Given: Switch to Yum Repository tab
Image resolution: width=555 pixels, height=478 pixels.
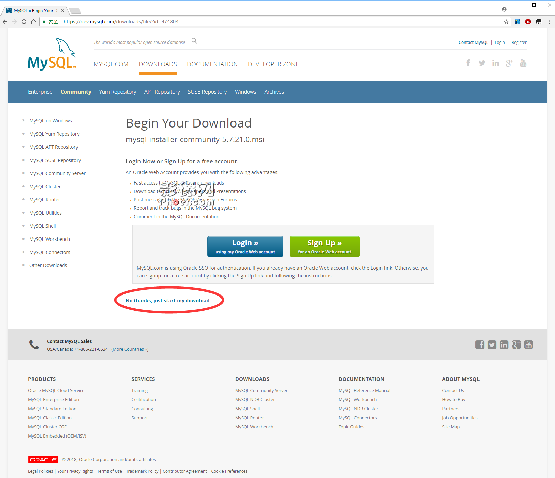Looking at the screenshot, I should 118,92.
